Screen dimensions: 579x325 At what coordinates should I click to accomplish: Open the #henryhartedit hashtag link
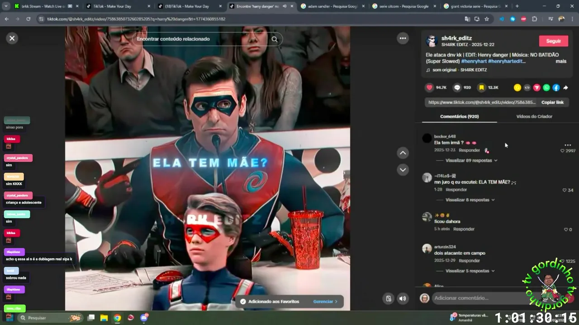[x=507, y=61]
